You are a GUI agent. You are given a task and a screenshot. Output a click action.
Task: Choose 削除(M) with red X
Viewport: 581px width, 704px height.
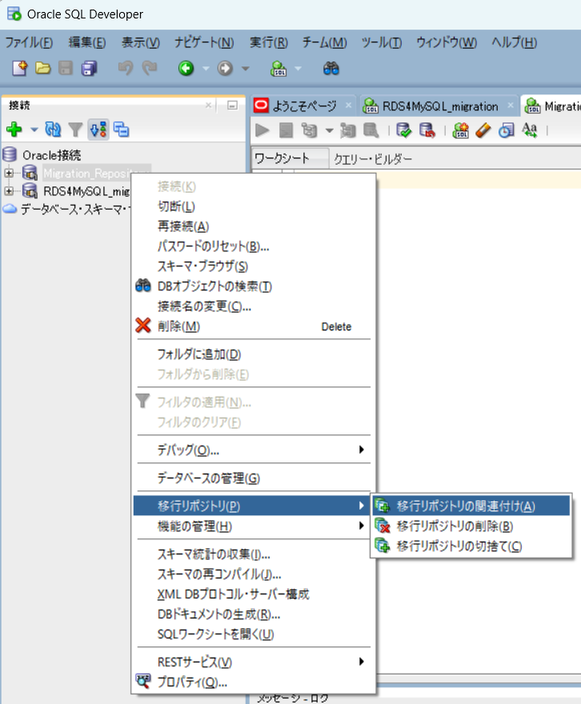254,326
